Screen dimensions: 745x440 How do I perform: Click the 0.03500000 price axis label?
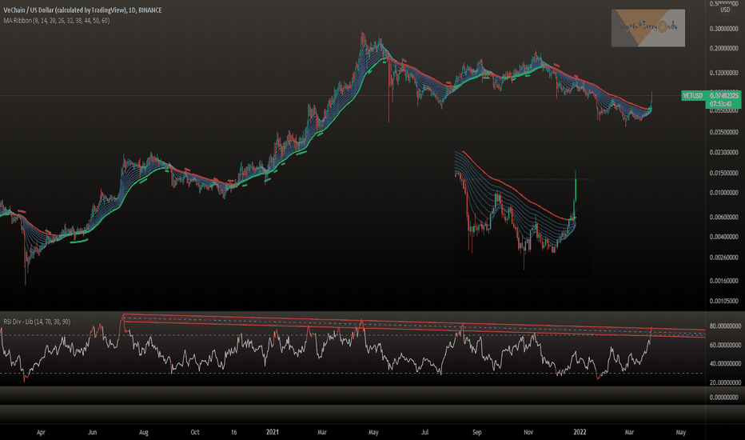tap(724, 132)
